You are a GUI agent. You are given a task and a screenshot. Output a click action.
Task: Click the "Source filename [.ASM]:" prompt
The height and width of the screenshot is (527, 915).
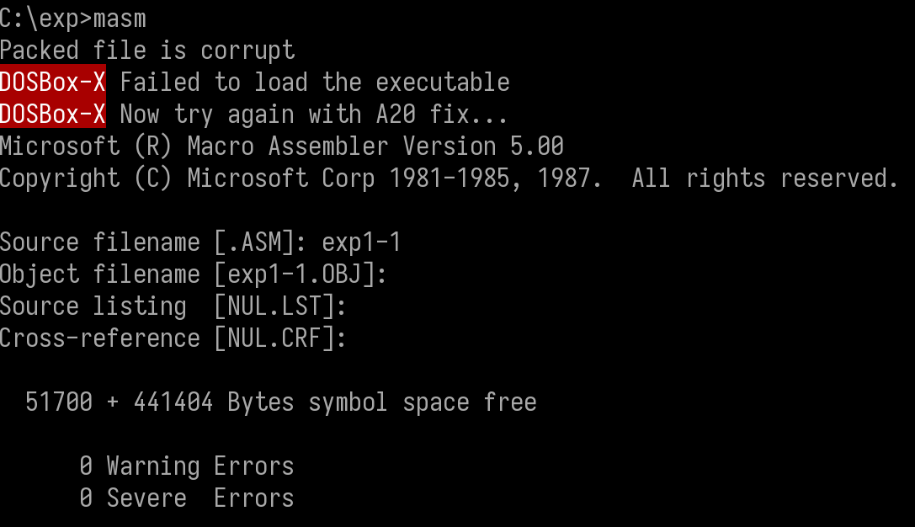point(154,242)
